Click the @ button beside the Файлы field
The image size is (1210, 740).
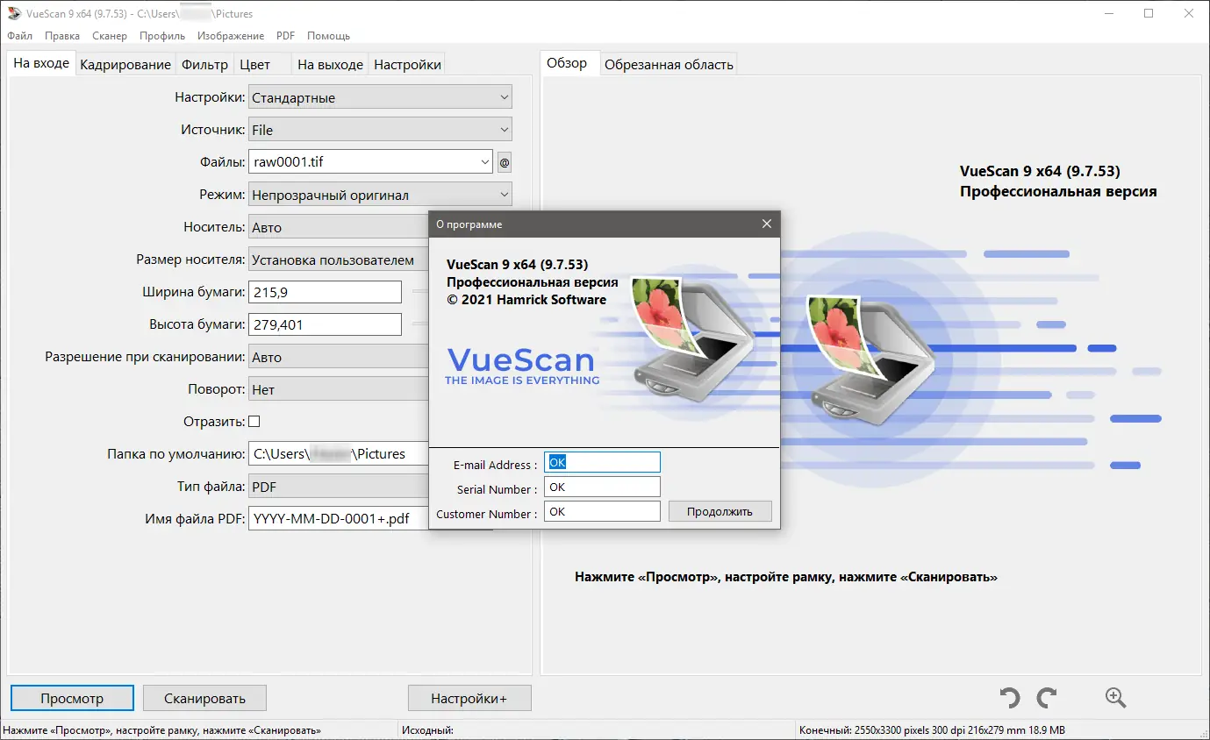(x=504, y=162)
